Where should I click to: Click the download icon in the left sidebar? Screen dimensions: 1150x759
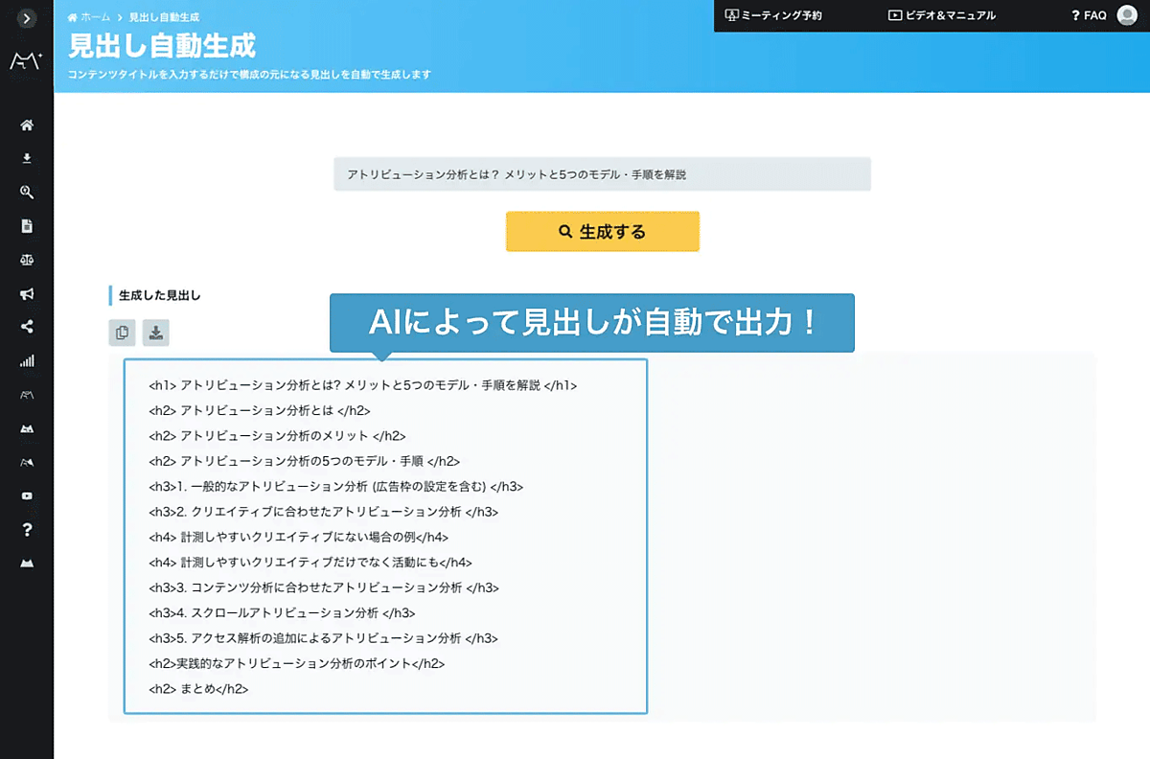click(x=27, y=159)
